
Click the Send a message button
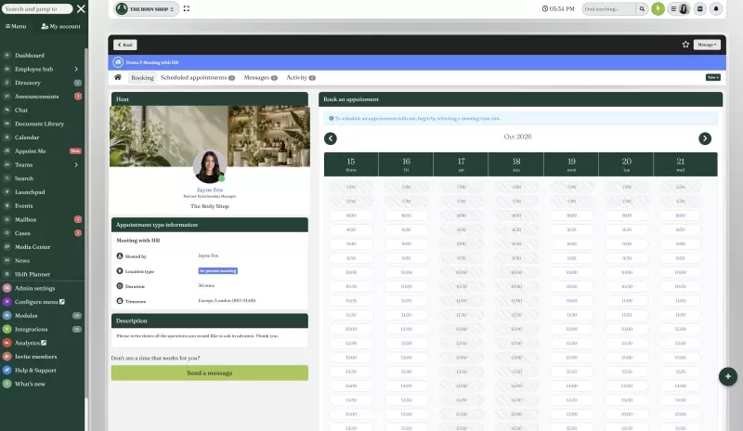[210, 372]
